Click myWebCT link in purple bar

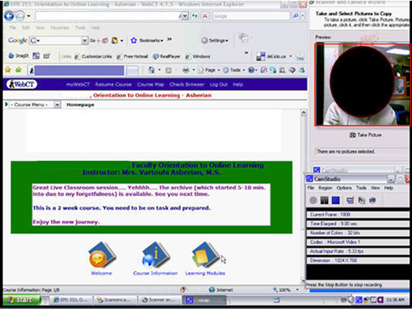78,85
